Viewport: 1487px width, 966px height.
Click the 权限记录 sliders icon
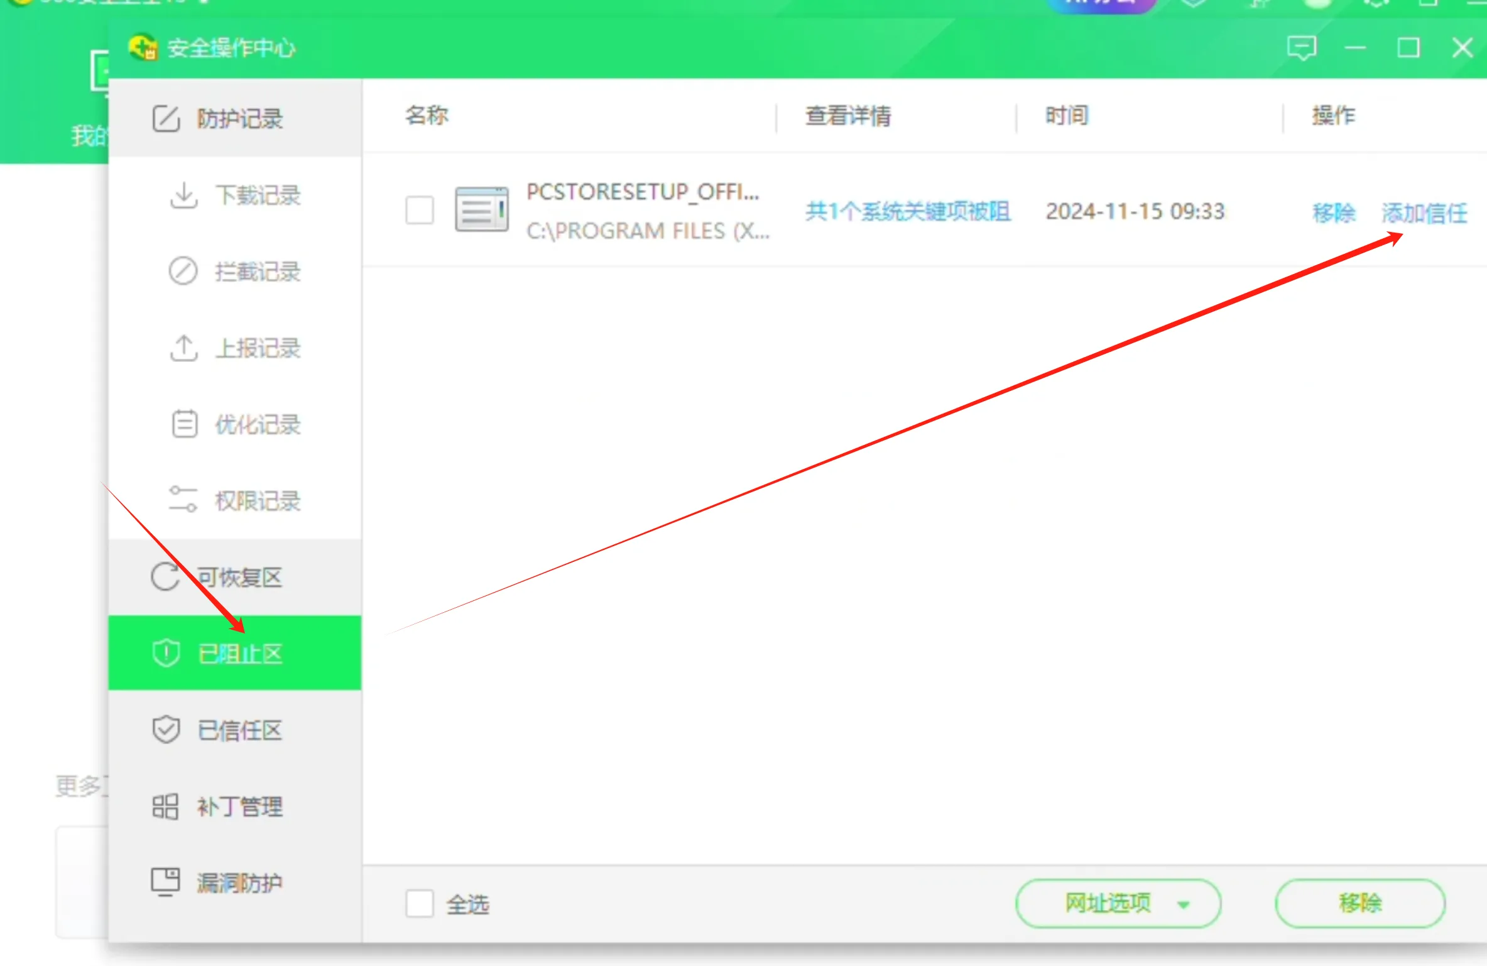(183, 500)
